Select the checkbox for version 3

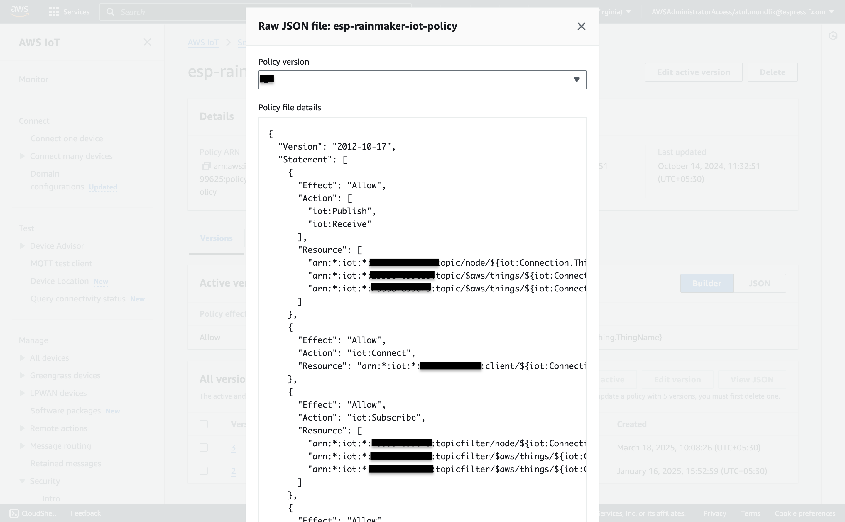coord(204,448)
